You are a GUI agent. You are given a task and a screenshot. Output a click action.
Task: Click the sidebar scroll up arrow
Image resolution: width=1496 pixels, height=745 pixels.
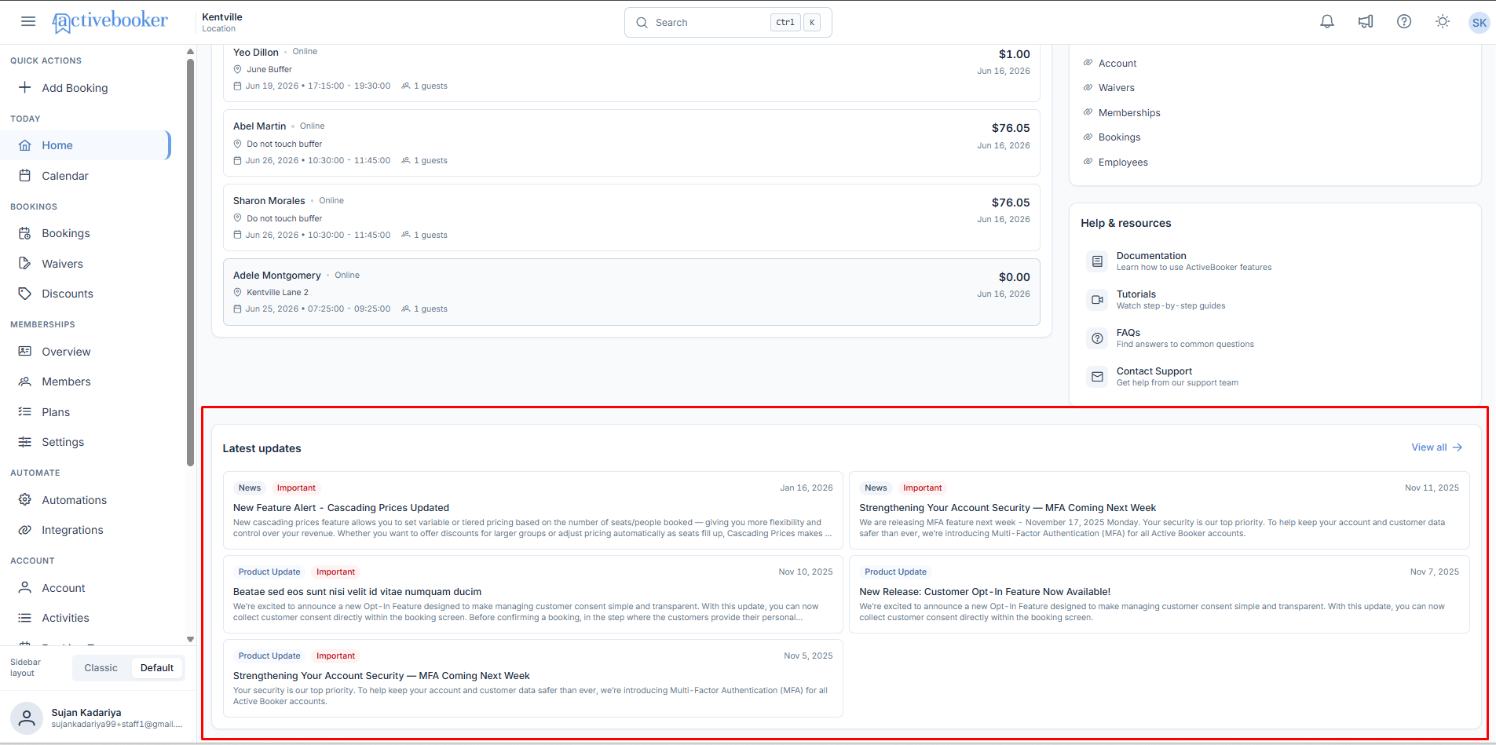pos(190,52)
